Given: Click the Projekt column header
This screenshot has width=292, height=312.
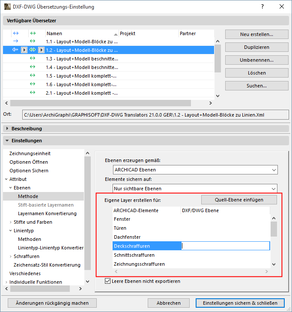Looking at the screenshot, I should [x=149, y=33].
